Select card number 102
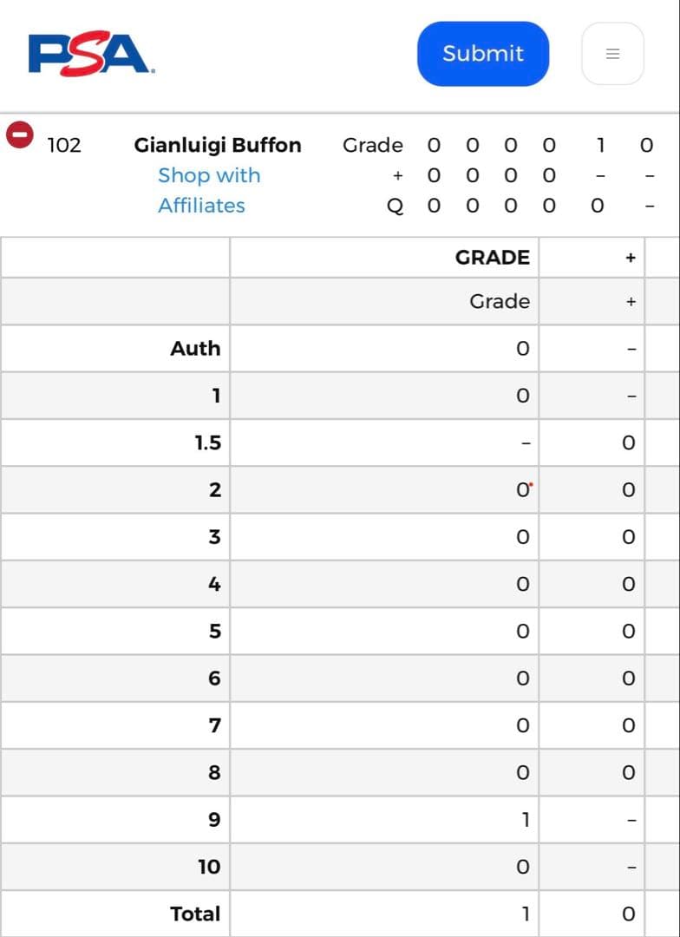Image resolution: width=680 pixels, height=937 pixels. click(x=64, y=145)
